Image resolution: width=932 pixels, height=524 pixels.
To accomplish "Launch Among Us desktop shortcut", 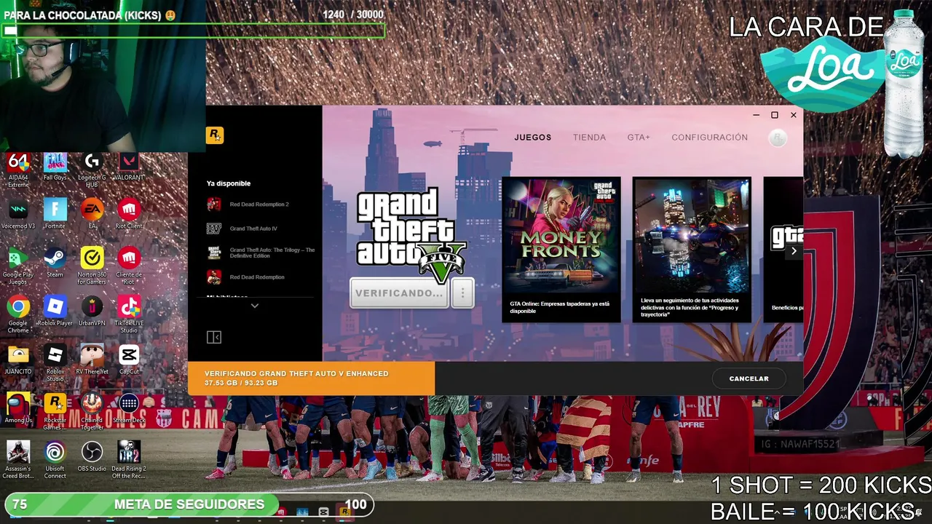I will 18,408.
